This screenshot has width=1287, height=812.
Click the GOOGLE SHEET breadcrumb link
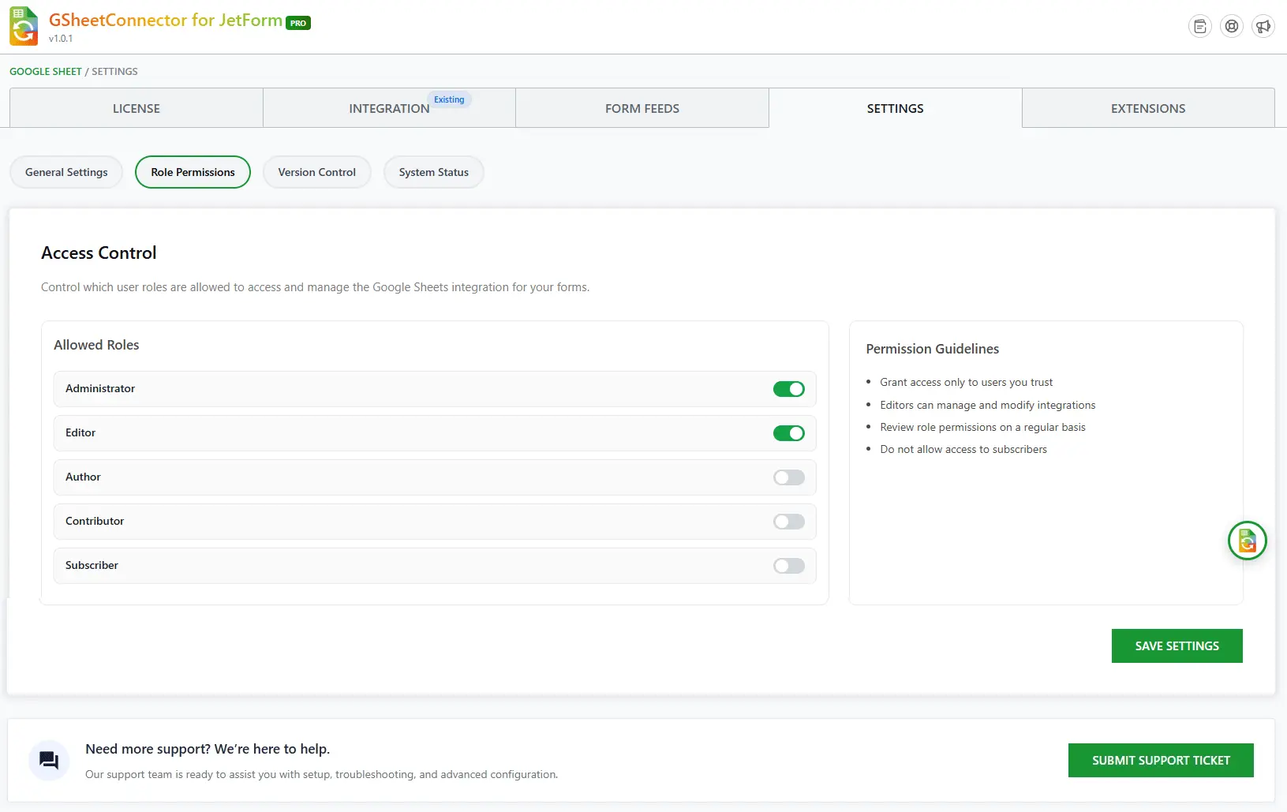[46, 71]
